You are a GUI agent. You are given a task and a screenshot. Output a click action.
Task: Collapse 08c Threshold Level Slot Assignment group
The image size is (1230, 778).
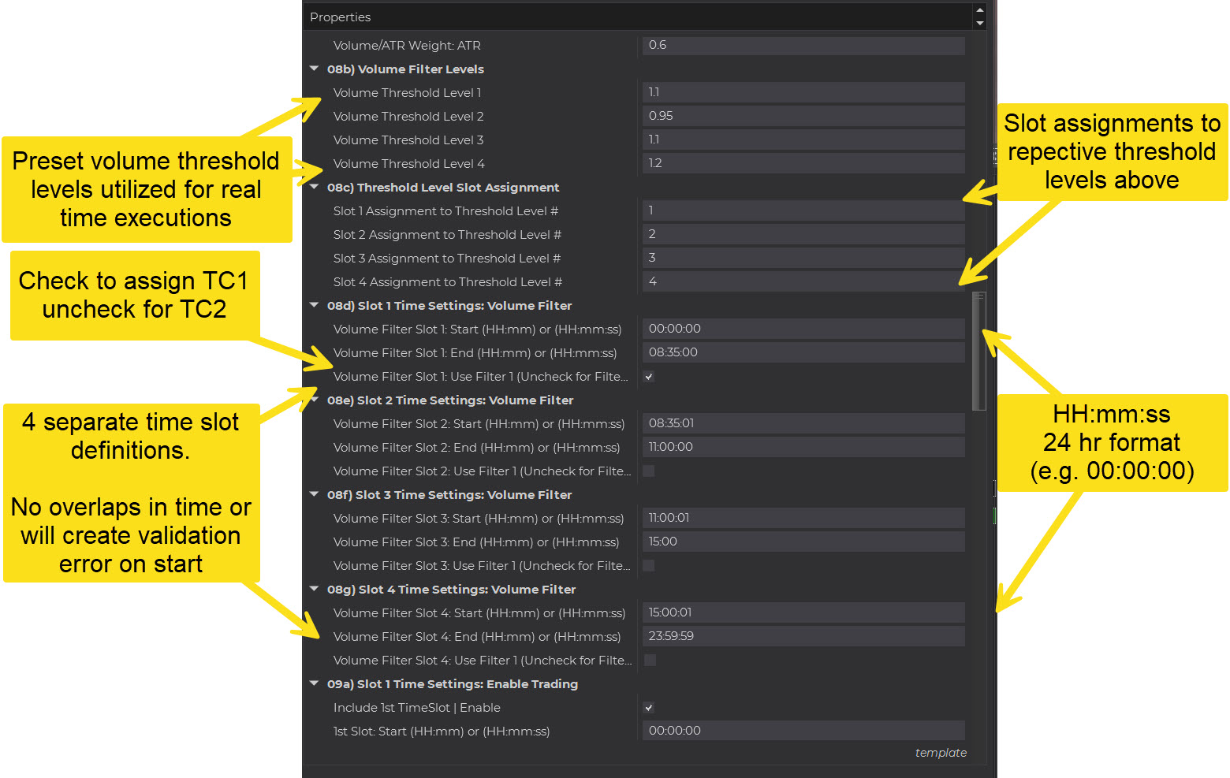pyautogui.click(x=315, y=188)
